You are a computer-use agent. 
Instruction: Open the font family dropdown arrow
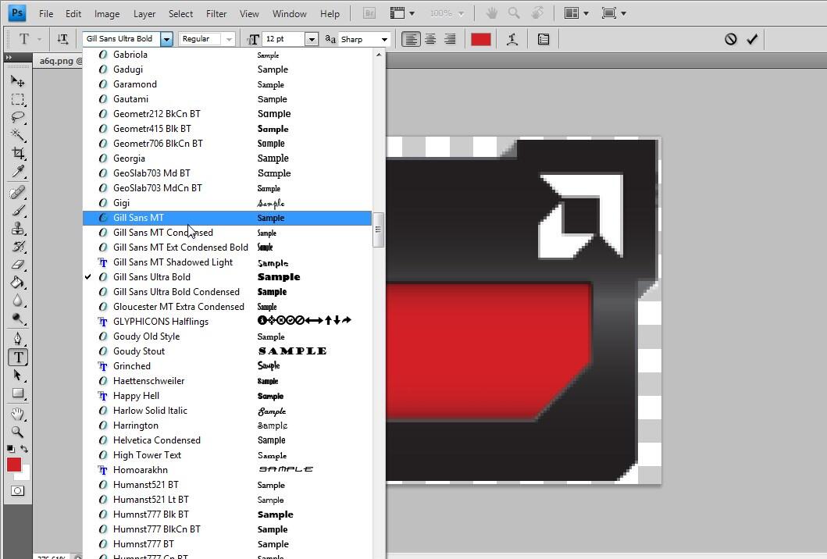pos(166,39)
